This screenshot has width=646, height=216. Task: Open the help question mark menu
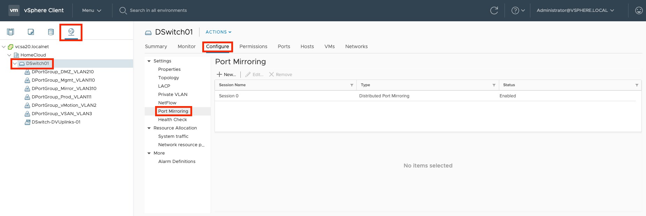[x=518, y=10]
